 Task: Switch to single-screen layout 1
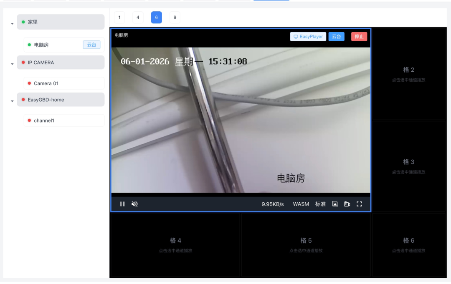pyautogui.click(x=119, y=17)
